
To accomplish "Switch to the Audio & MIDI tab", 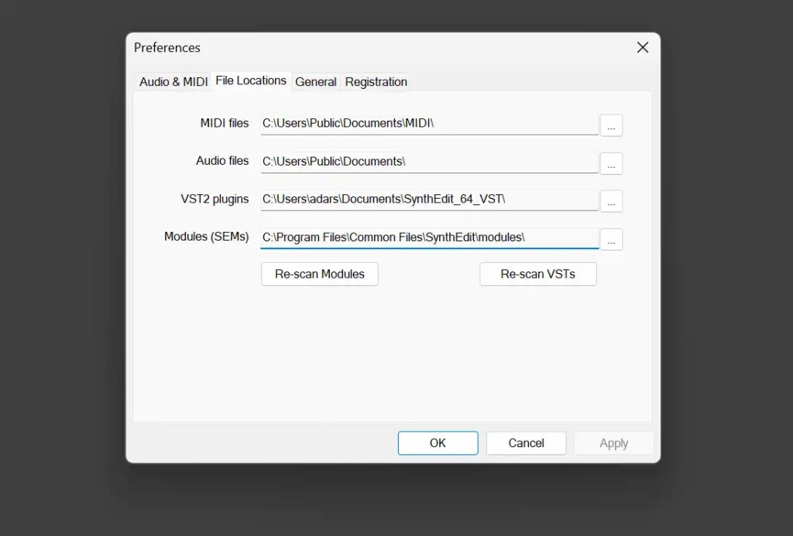I will click(x=173, y=82).
